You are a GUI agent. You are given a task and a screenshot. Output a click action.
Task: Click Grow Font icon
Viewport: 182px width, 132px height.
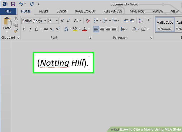pyautogui.click(x=62, y=21)
